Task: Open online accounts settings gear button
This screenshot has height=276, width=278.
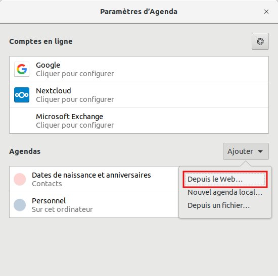Action: point(260,41)
